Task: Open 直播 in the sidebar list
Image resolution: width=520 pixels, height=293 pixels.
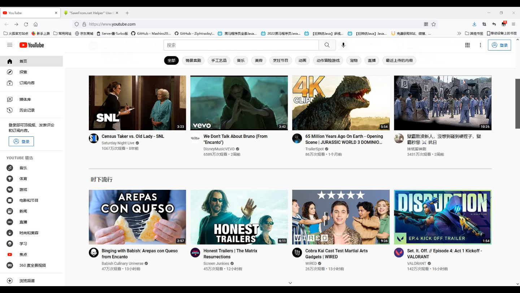Action: point(31,222)
